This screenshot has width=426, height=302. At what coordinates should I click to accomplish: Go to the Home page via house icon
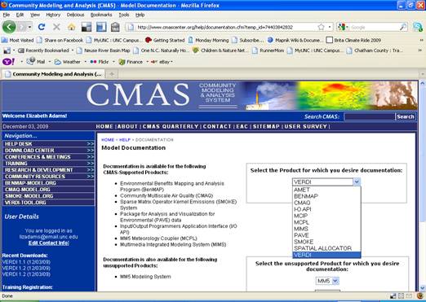click(72, 27)
